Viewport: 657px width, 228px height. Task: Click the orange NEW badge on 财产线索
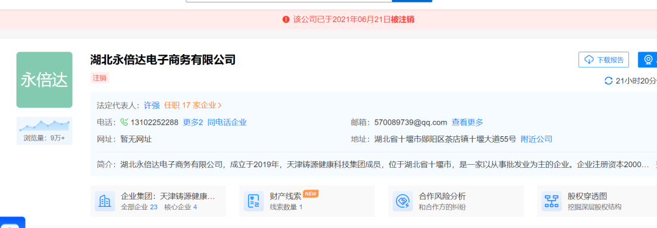(311, 193)
